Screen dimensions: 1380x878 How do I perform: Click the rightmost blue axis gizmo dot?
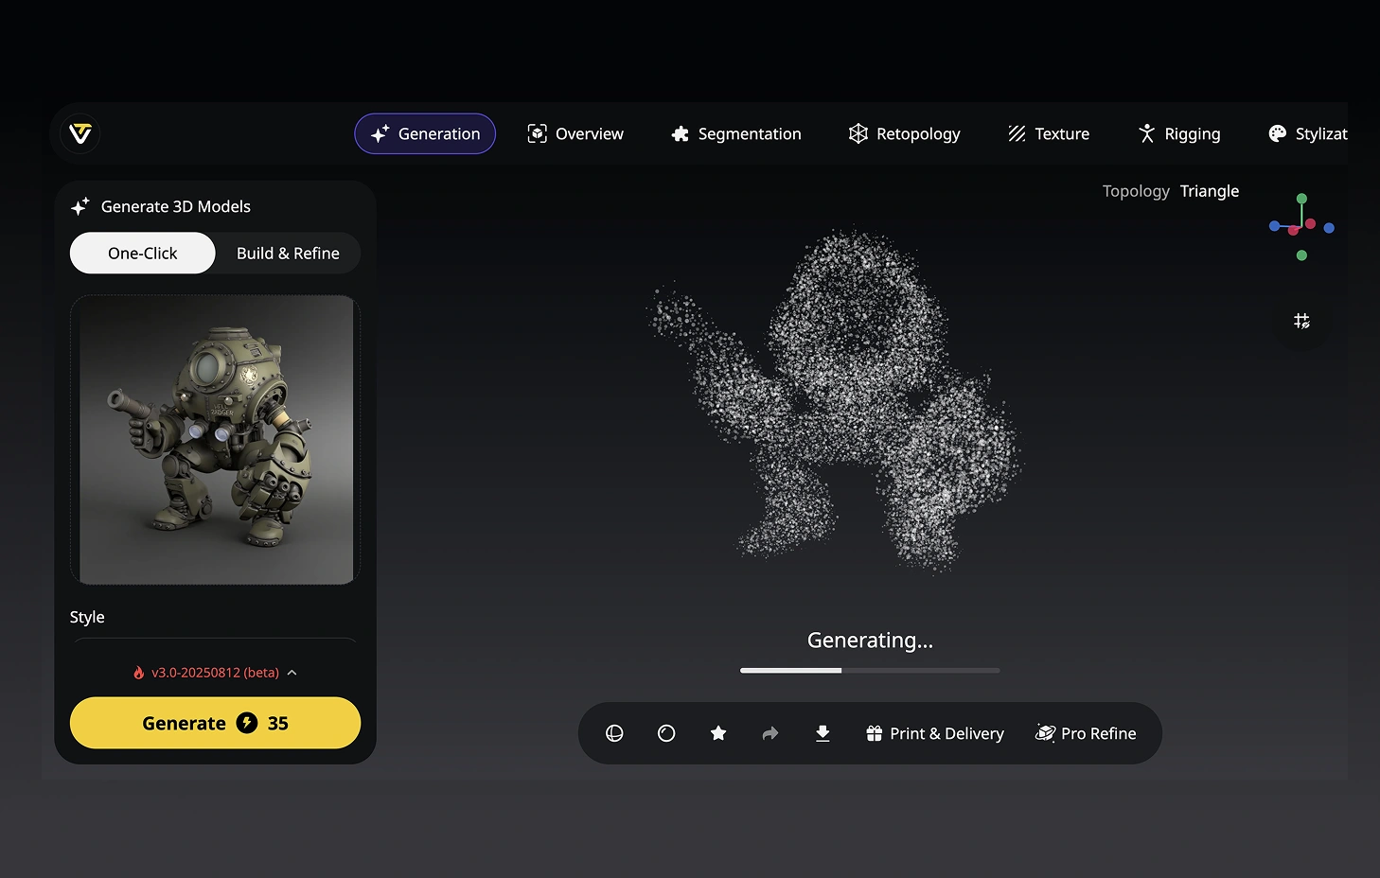click(1329, 228)
